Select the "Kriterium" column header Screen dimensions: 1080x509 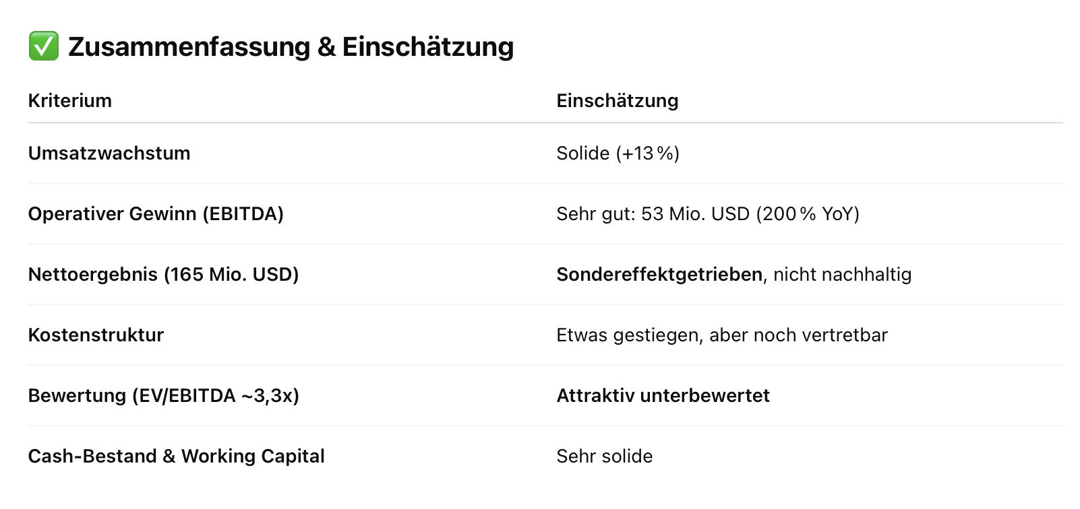[70, 100]
